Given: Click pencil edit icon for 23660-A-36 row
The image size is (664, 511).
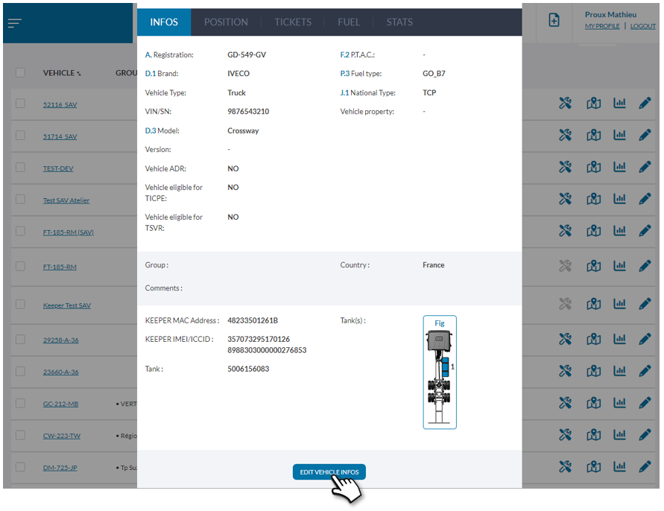Looking at the screenshot, I should (645, 371).
